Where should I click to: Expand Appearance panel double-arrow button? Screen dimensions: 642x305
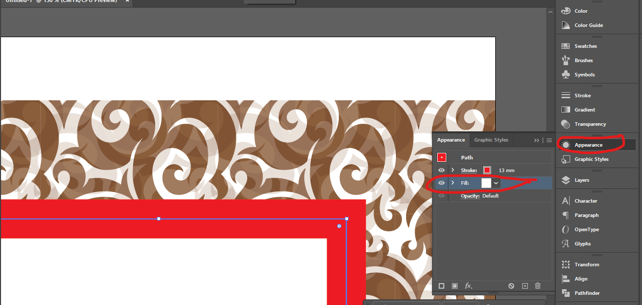[x=537, y=140]
